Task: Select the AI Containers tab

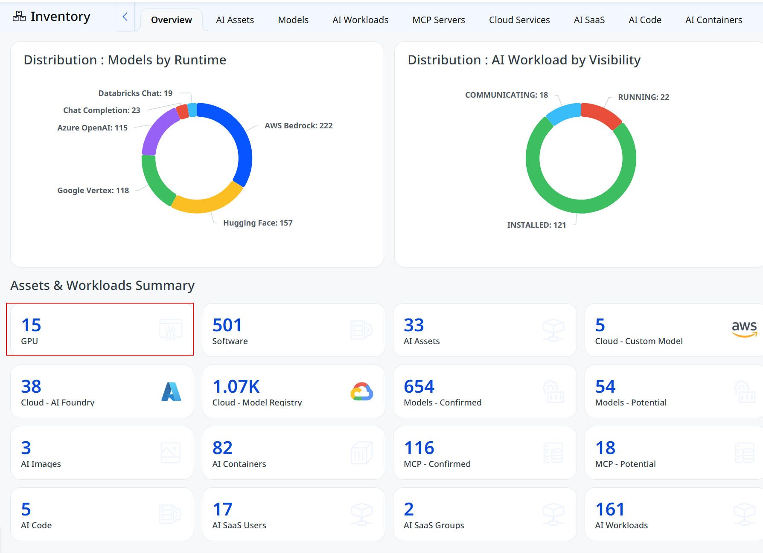Action: point(713,20)
